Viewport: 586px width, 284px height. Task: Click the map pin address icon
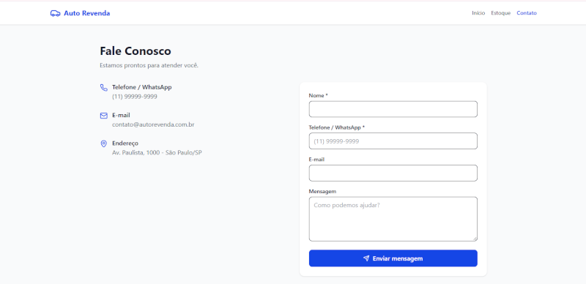point(104,144)
